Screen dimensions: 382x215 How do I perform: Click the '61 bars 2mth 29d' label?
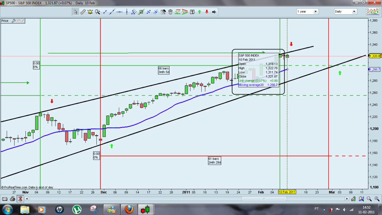click(215, 160)
